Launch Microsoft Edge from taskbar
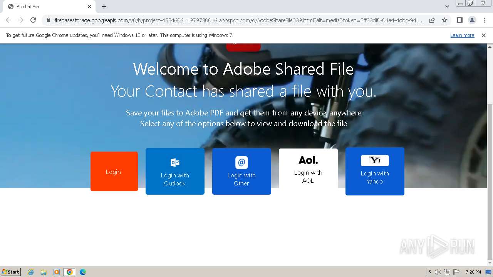Screen dimensions: 493x277 tap(83, 272)
